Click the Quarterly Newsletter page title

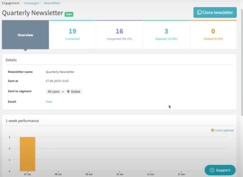pos(32,13)
